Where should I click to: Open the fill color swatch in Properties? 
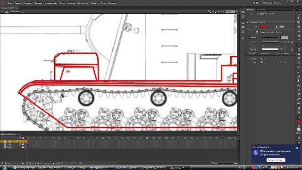coord(282,26)
